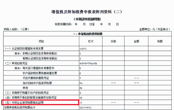This screenshot has height=110, width=174.
Task: Click the 金额 cell for 海关进口增值税专用缴款书
Action: 136,68
